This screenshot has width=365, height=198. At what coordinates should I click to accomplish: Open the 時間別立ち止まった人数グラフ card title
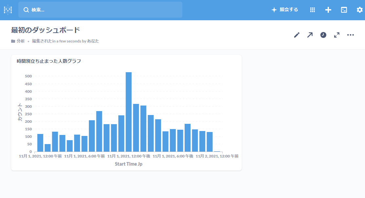tap(49, 61)
